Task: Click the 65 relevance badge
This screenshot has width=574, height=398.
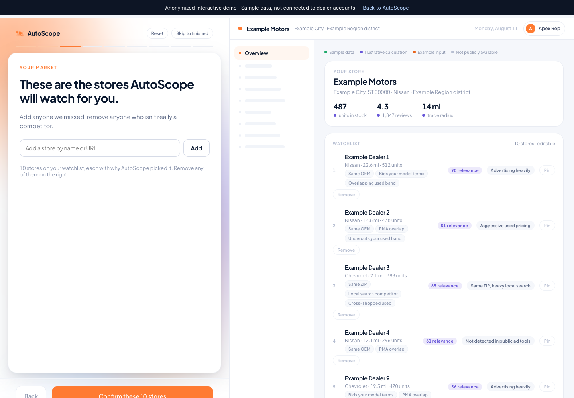Action: click(x=445, y=286)
